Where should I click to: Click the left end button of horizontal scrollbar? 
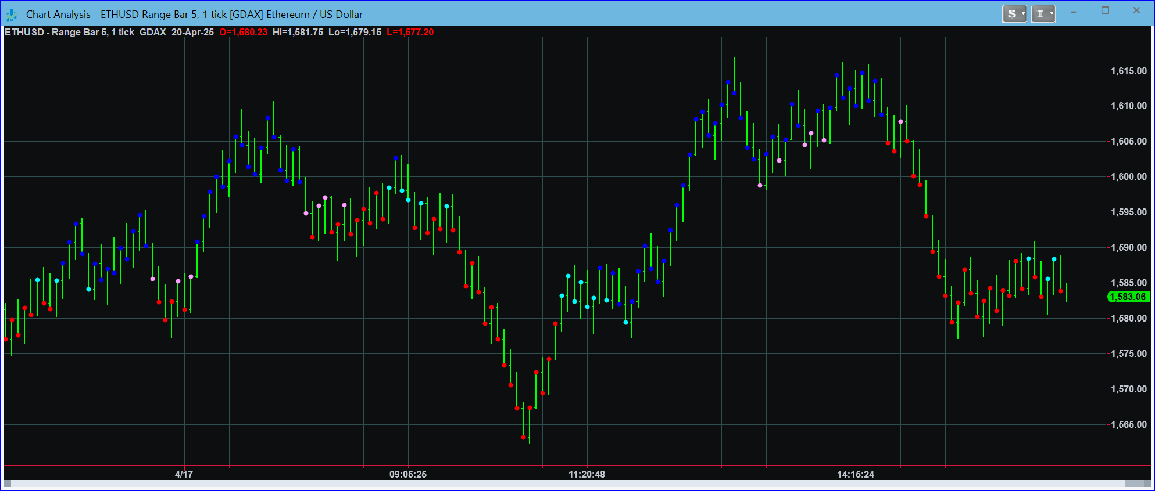(x=8, y=483)
